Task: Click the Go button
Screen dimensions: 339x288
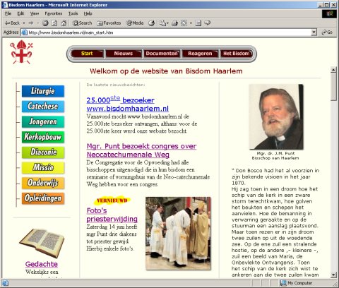Action: (327, 32)
